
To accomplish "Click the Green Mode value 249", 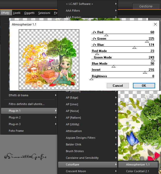I will (151, 57).
